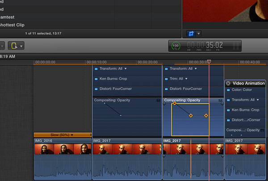Viewport: 268px width, 181px height.
Task: Click ruler at 00:00:00:00 timecode
Action: click(x=45, y=62)
